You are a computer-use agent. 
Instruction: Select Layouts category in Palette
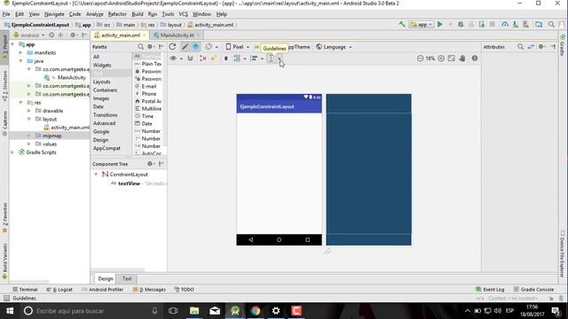coord(101,82)
